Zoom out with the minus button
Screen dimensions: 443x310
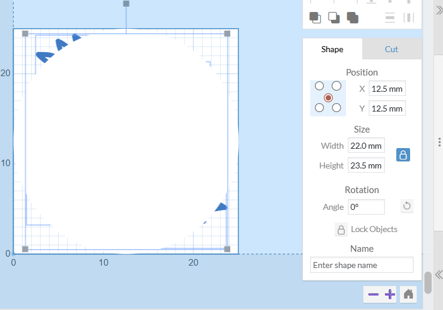click(374, 294)
